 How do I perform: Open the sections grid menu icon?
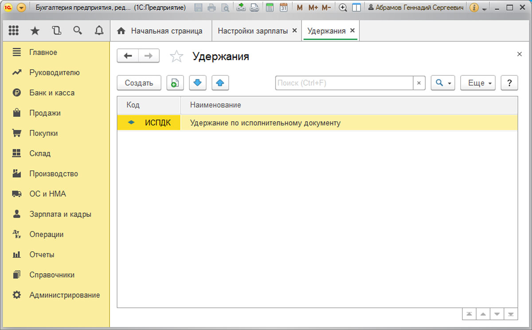click(13, 31)
